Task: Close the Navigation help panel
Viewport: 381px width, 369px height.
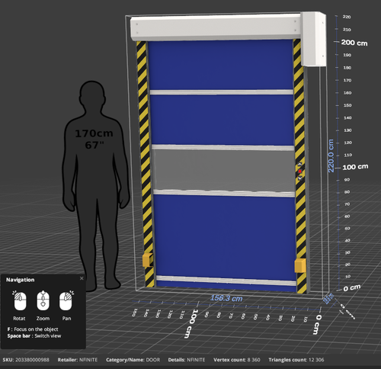Action: pyautogui.click(x=82, y=278)
